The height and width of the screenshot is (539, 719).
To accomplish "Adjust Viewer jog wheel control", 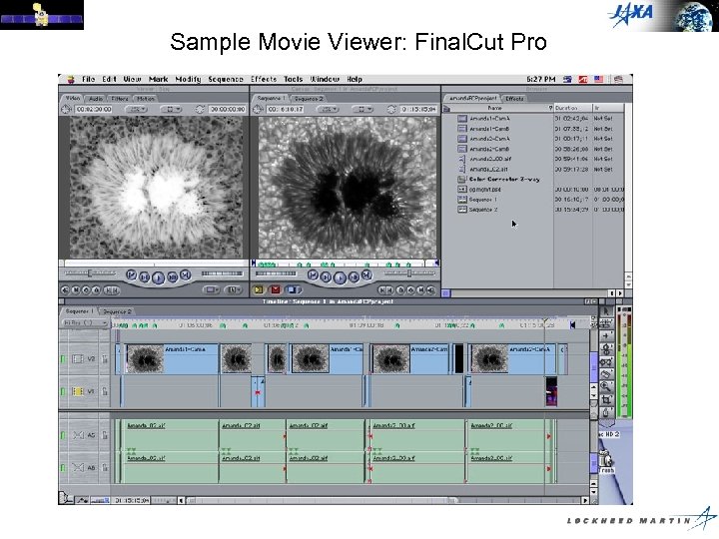I will (x=222, y=273).
